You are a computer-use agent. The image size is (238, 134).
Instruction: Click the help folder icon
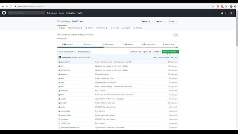pos(59,83)
